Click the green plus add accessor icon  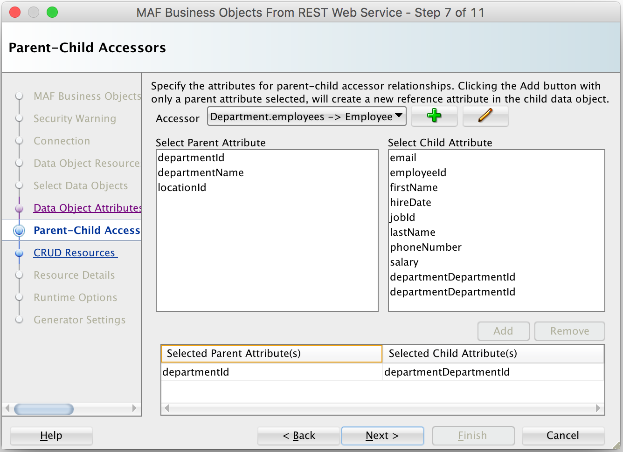pyautogui.click(x=434, y=116)
